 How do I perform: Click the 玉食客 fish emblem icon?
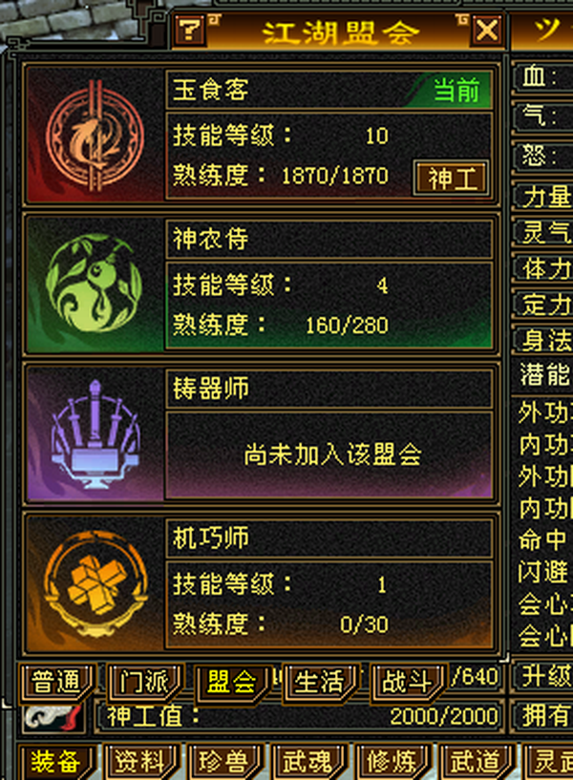(x=95, y=136)
